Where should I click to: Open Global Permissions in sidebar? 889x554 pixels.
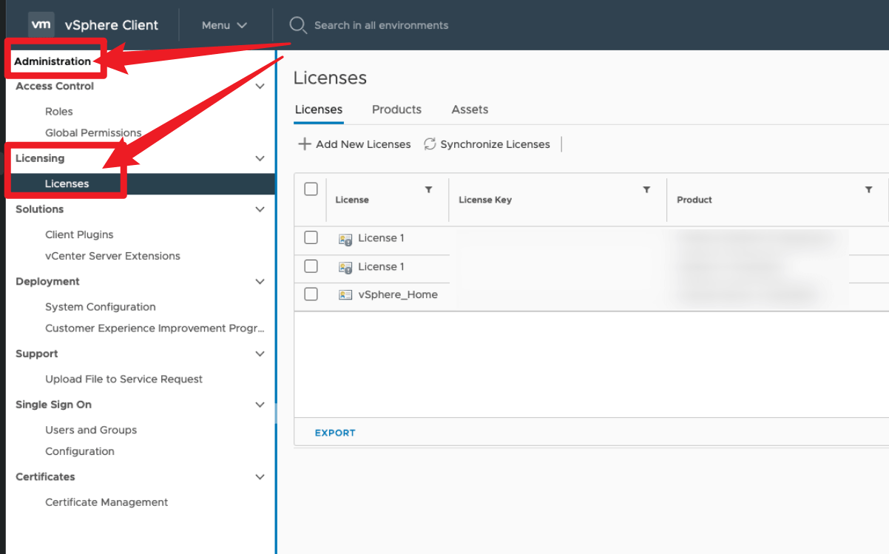[x=93, y=133]
